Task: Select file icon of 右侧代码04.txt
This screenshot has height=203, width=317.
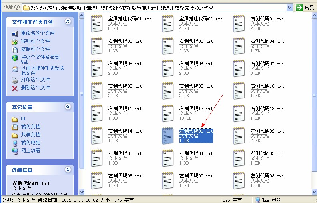Action: pyautogui.click(x=239, y=46)
